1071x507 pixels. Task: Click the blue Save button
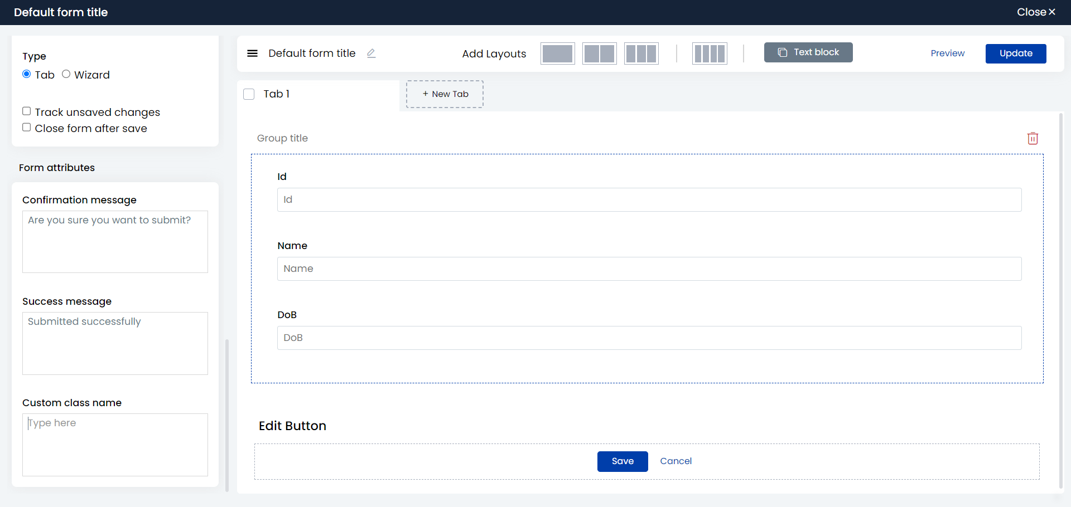pos(623,461)
